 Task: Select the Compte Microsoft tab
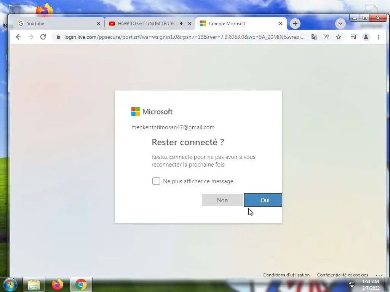[x=241, y=24]
